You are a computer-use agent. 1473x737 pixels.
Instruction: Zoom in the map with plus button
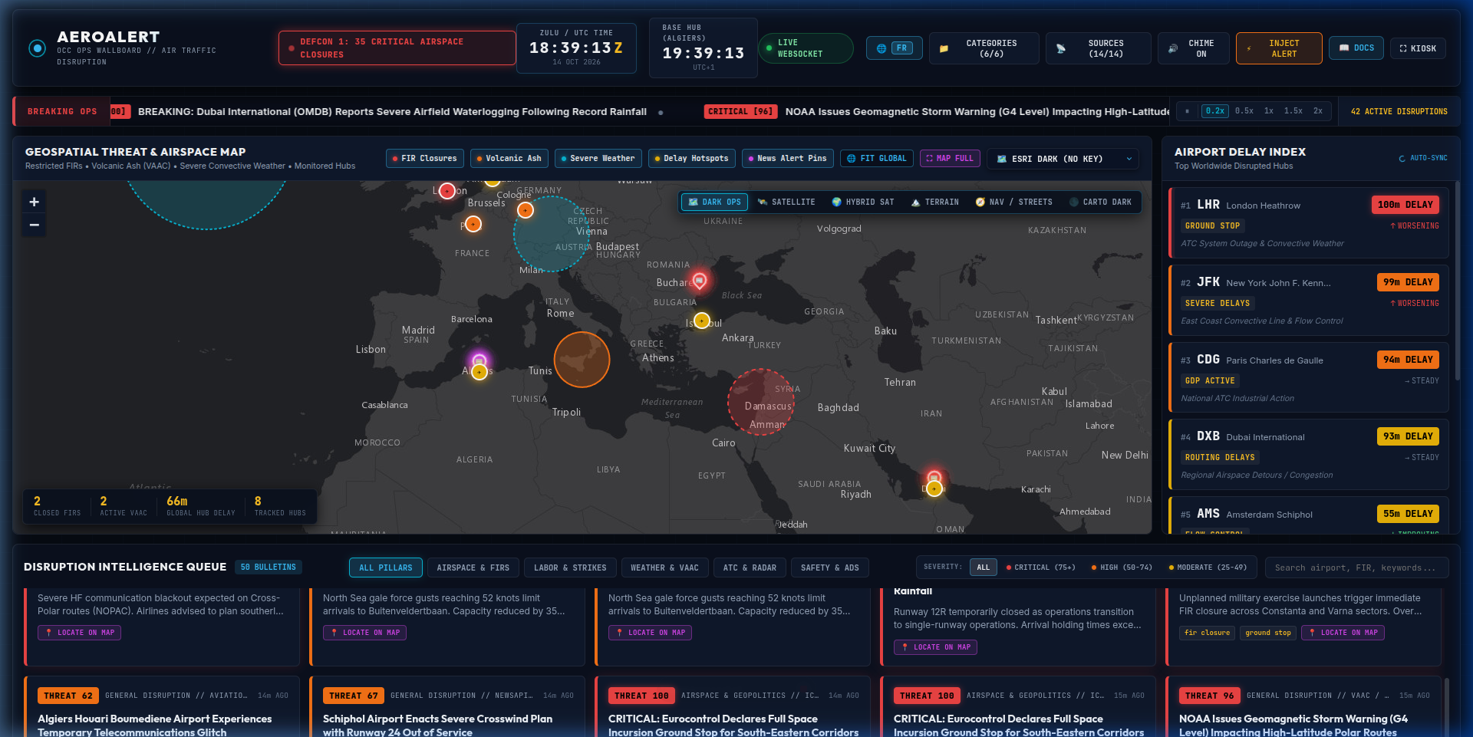coord(34,202)
